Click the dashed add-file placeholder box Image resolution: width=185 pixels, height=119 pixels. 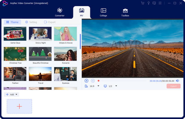click(19, 106)
